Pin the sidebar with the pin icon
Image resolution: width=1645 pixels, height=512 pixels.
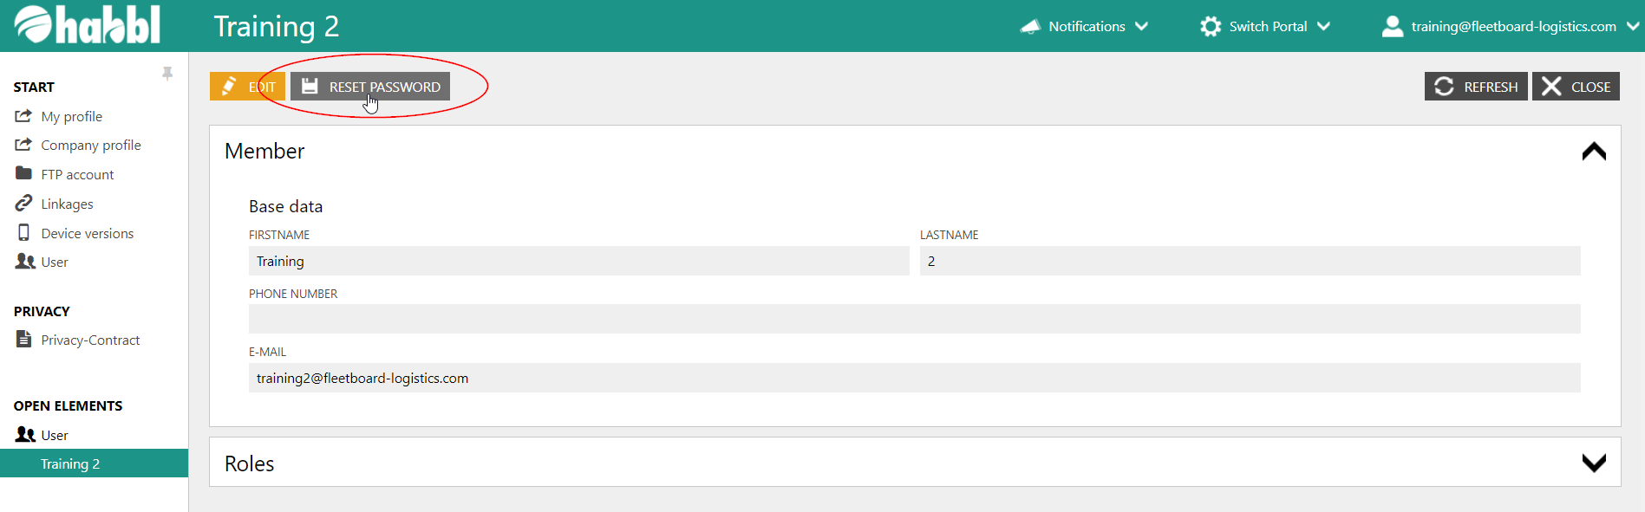click(167, 74)
